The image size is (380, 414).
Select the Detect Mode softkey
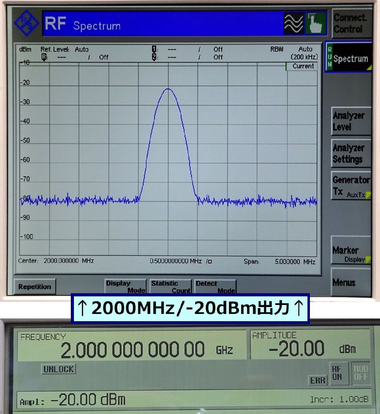[x=215, y=287]
